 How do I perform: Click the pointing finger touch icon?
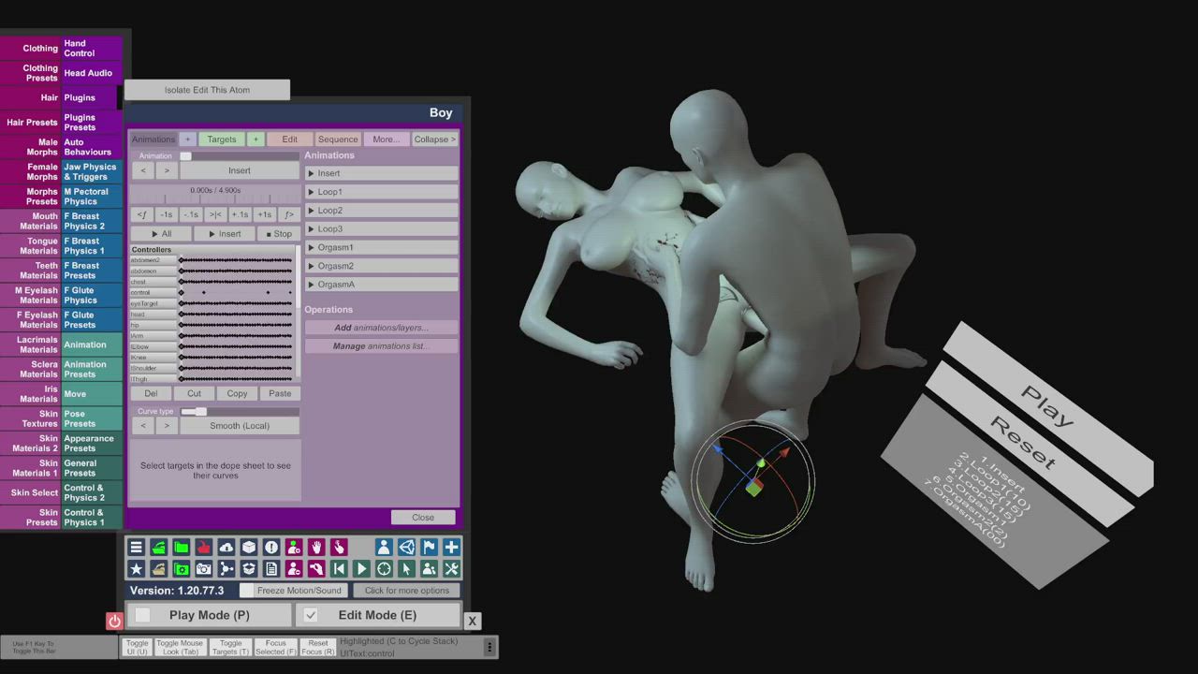coord(339,548)
